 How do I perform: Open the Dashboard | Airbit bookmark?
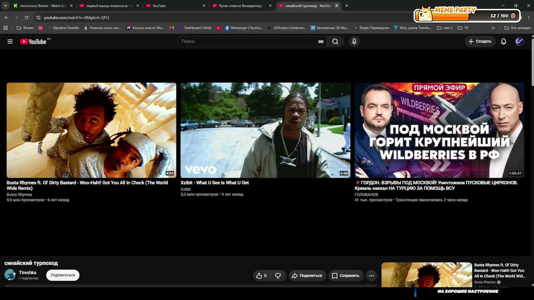195,28
